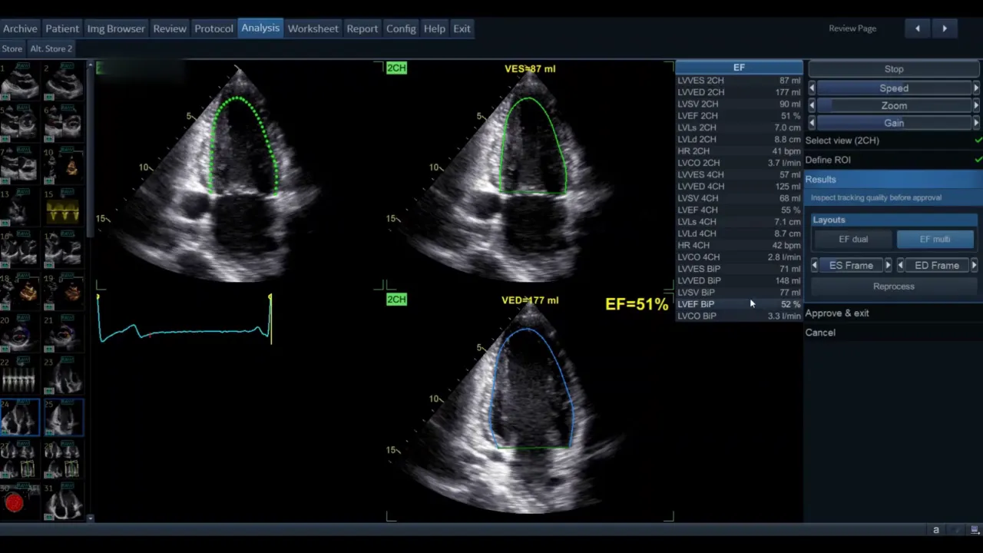
Task: Open the Worksheet tab
Action: coord(313,28)
